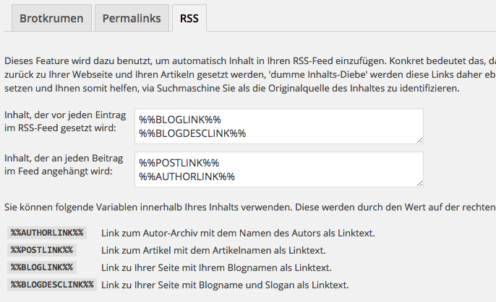
Task: Click the %%BLOGLINK%% variable tag in list
Action: click(41, 267)
